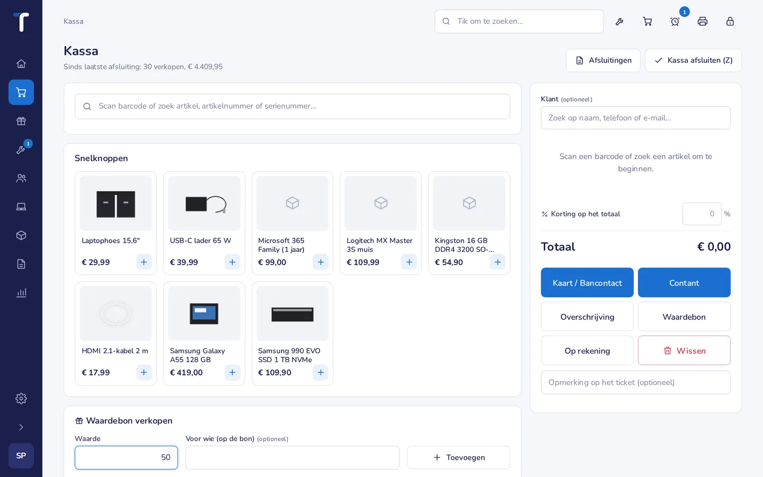The height and width of the screenshot is (477, 763).
Task: Focus the barcode scan search field
Action: click(x=292, y=106)
